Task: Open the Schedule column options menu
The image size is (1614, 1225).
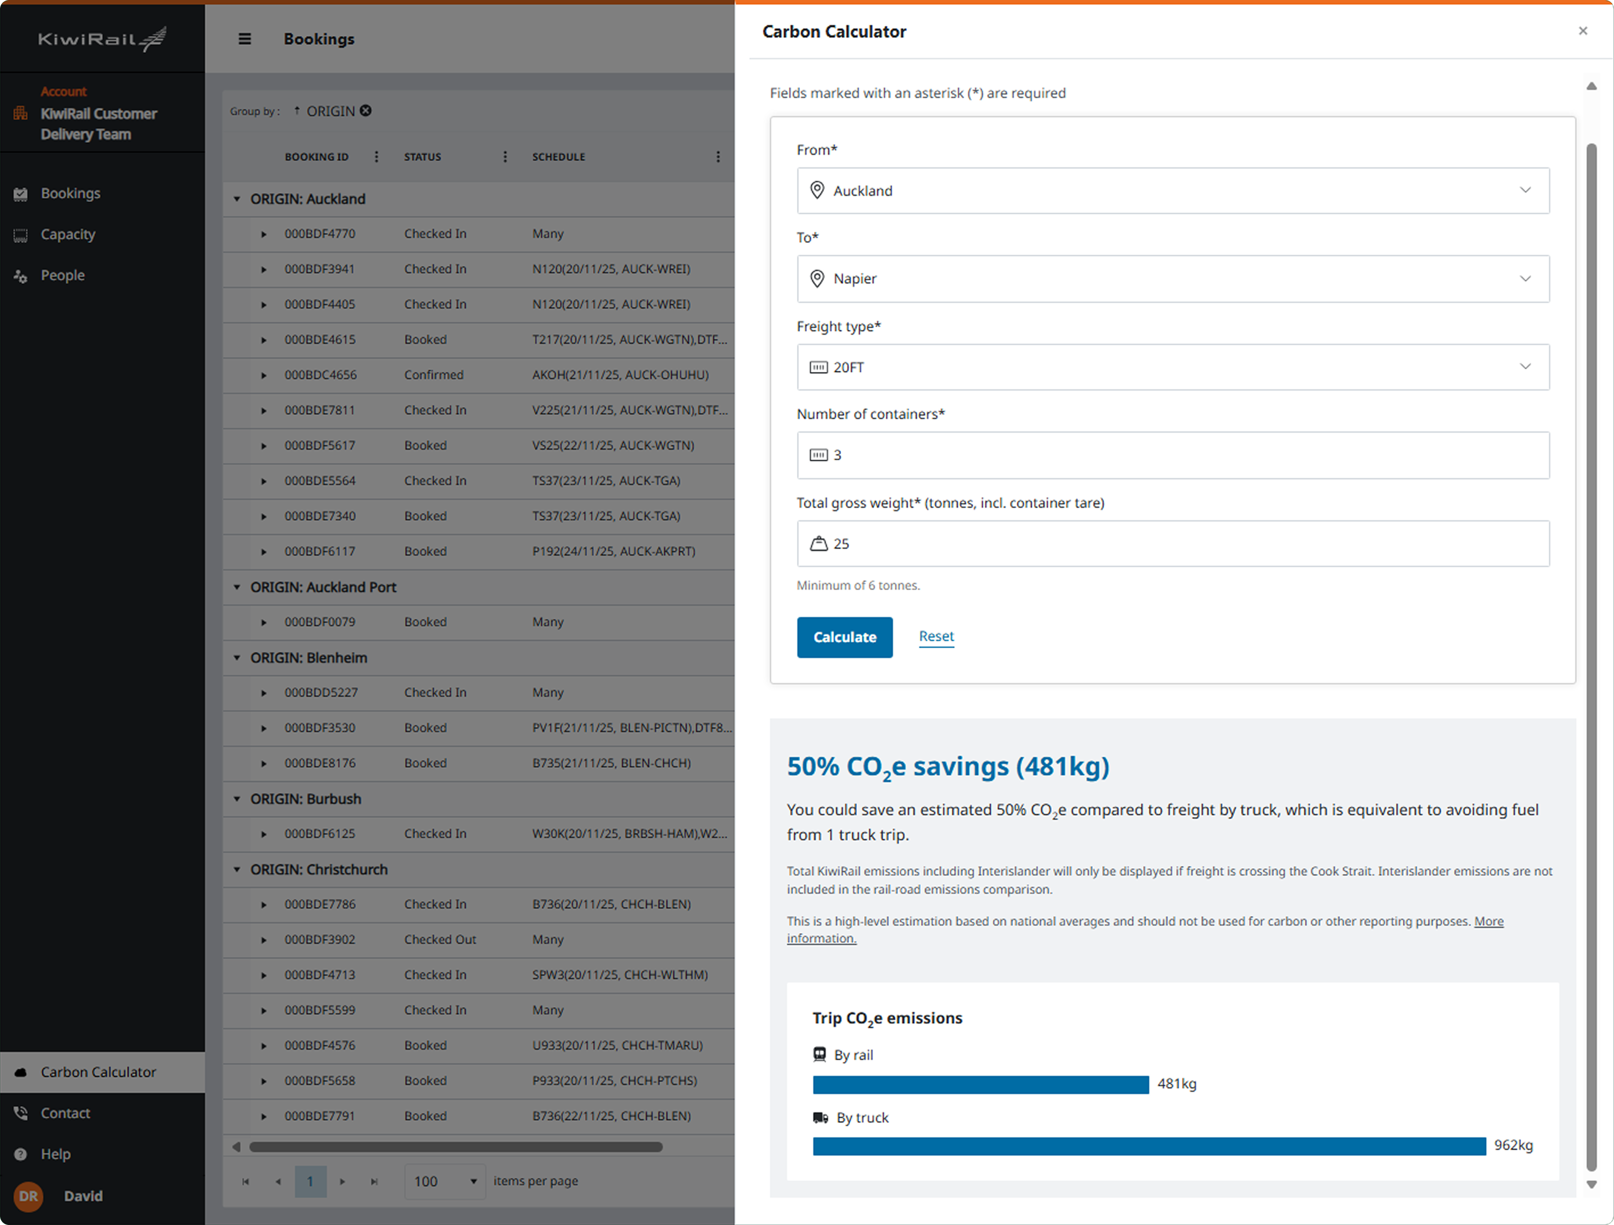Action: 718,157
